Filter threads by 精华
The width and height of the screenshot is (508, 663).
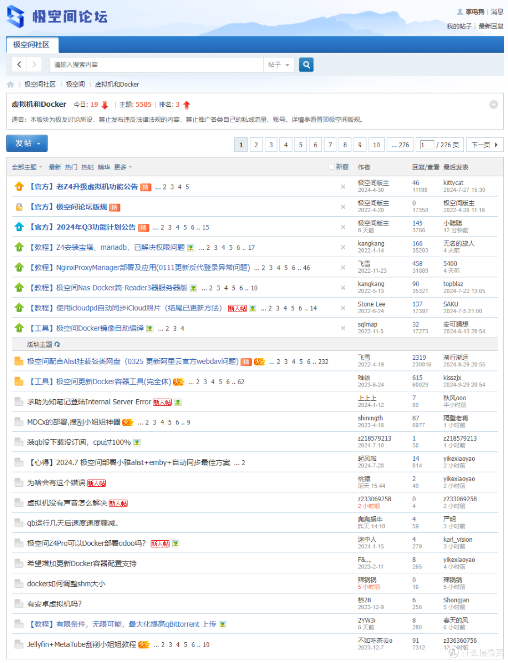tap(104, 167)
